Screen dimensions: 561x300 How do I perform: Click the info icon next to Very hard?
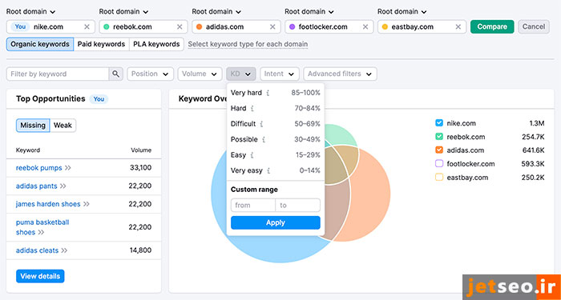(x=268, y=93)
